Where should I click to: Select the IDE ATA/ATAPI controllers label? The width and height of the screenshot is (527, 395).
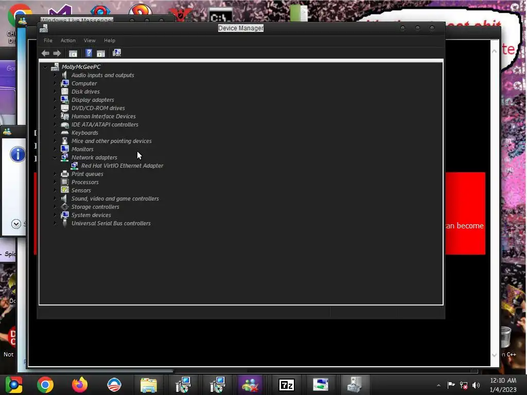click(x=105, y=124)
